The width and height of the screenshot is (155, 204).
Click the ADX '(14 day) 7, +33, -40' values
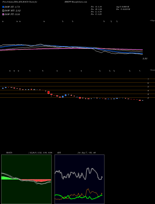point(86,153)
